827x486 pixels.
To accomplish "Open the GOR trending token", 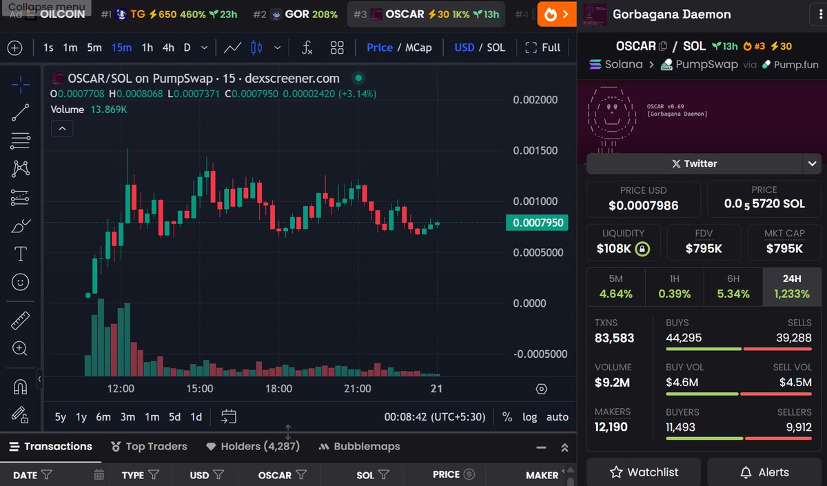I will point(296,14).
